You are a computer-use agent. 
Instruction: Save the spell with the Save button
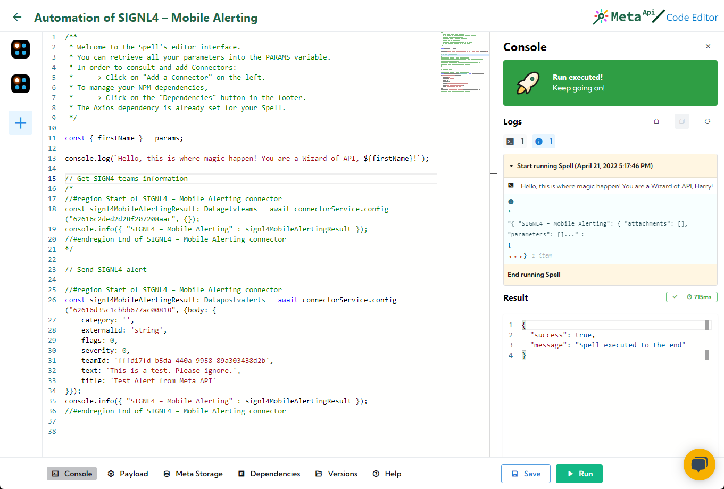coord(526,474)
